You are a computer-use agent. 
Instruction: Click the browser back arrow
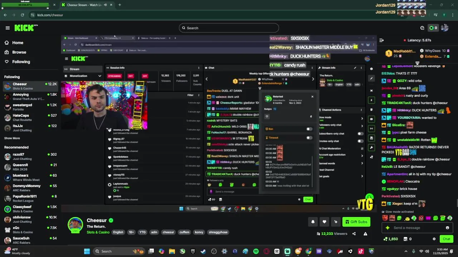click(5, 15)
